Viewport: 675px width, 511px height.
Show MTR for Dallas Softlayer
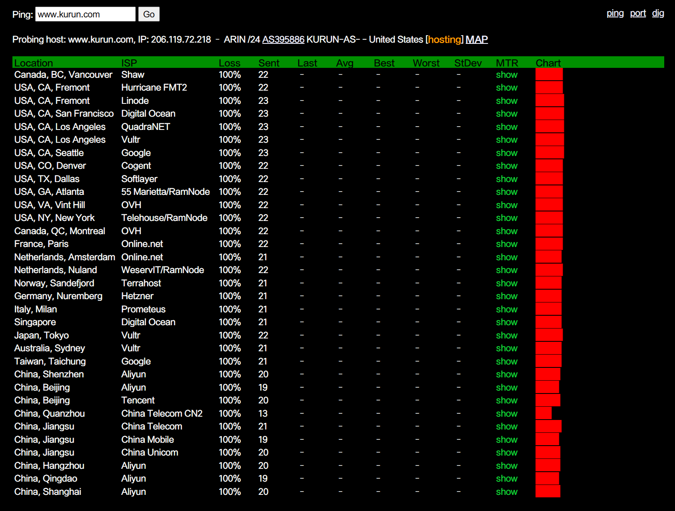(507, 179)
